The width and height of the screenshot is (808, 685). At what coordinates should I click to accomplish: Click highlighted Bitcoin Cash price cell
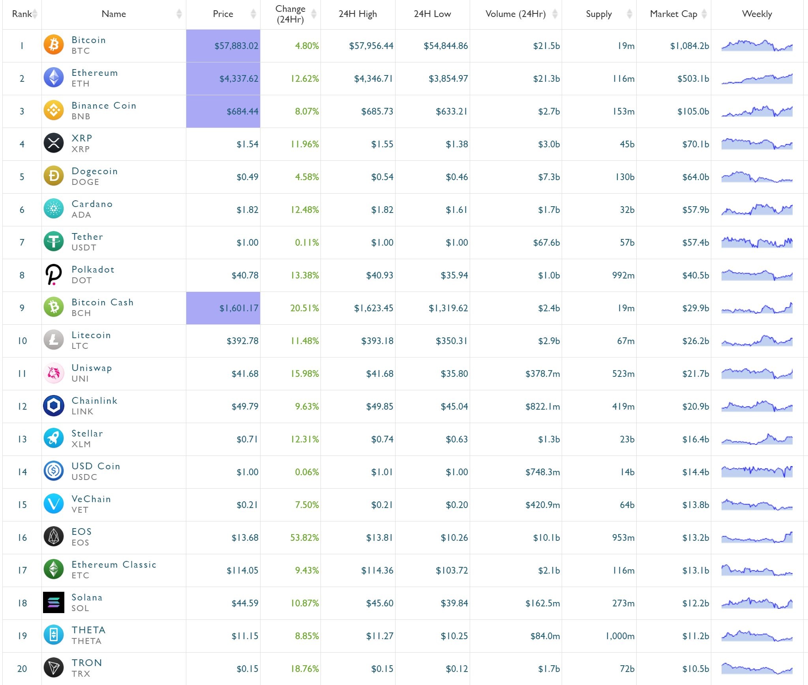pos(223,308)
